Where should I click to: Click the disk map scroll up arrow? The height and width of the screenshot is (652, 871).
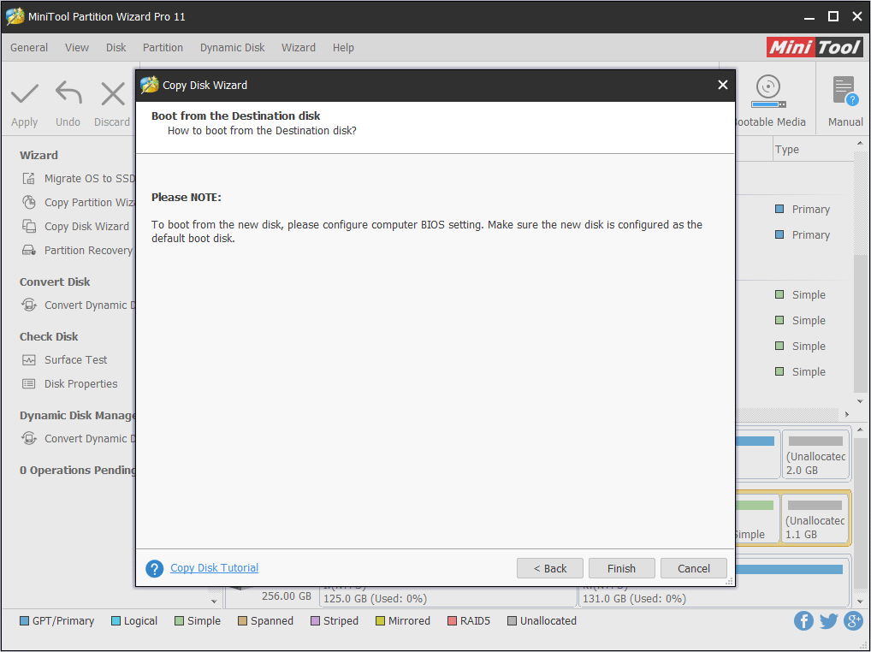[x=860, y=430]
